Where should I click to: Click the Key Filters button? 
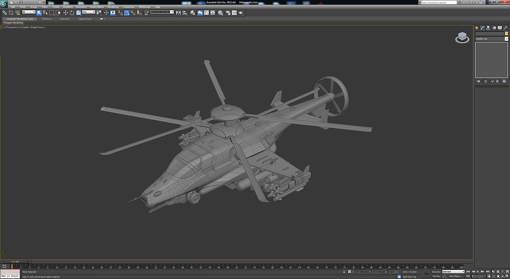(455, 276)
